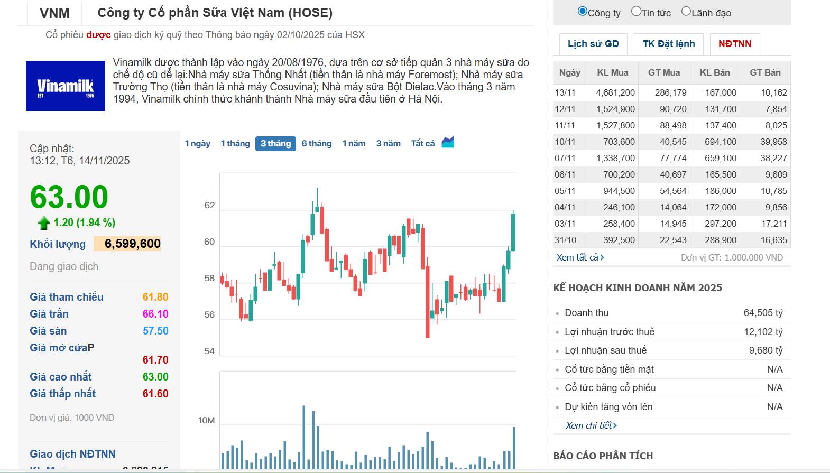830x473 pixels.
Task: Switch chart to 1 tháng
Action: (235, 144)
